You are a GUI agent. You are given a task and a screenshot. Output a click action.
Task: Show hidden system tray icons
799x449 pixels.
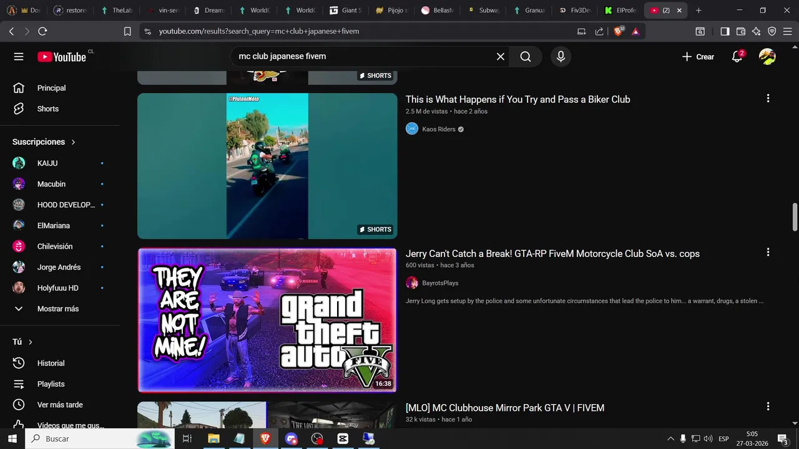point(671,438)
